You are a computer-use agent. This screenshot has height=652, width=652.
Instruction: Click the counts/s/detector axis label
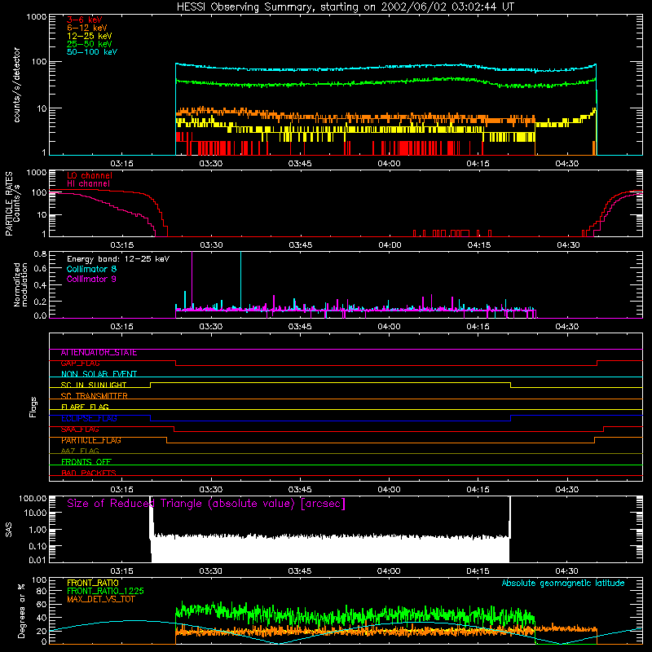coord(16,85)
